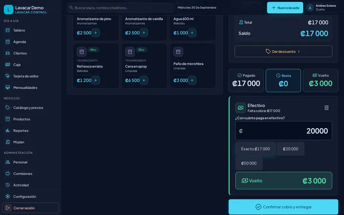Add Aromatizante de pino with plus
The width and height of the screenshot is (344, 215).
click(96, 32)
